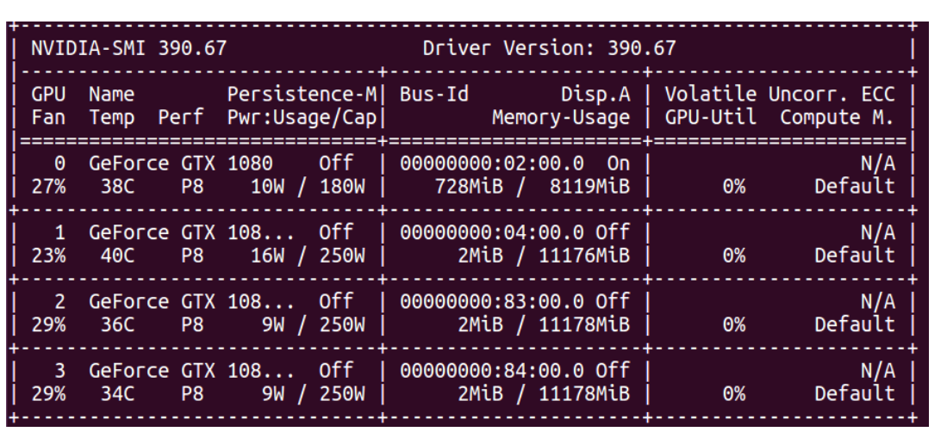Click bus ID 00000000:84:00.0
This screenshot has height=438, width=947.
492,371
